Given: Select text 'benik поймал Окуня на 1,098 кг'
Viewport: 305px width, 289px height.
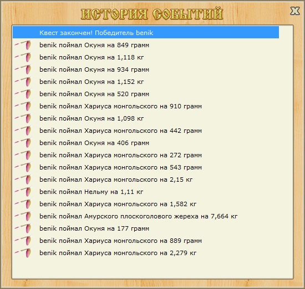Looking at the screenshot, I should [x=91, y=118].
